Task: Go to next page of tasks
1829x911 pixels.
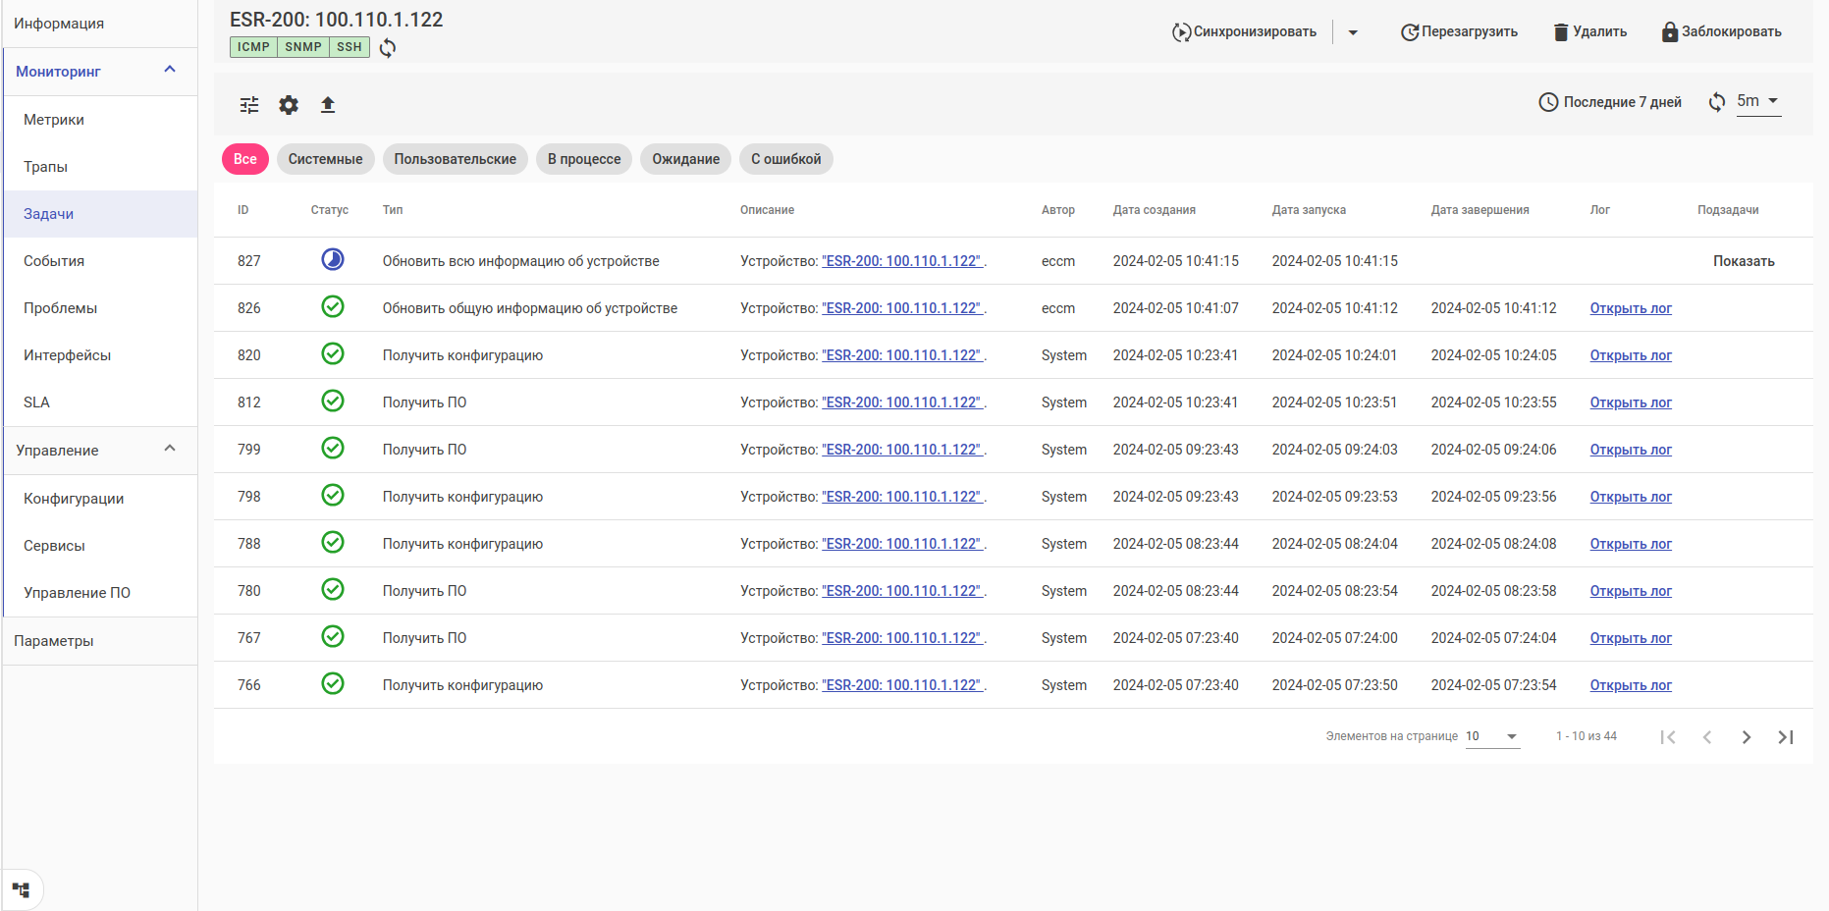Action: click(x=1746, y=737)
